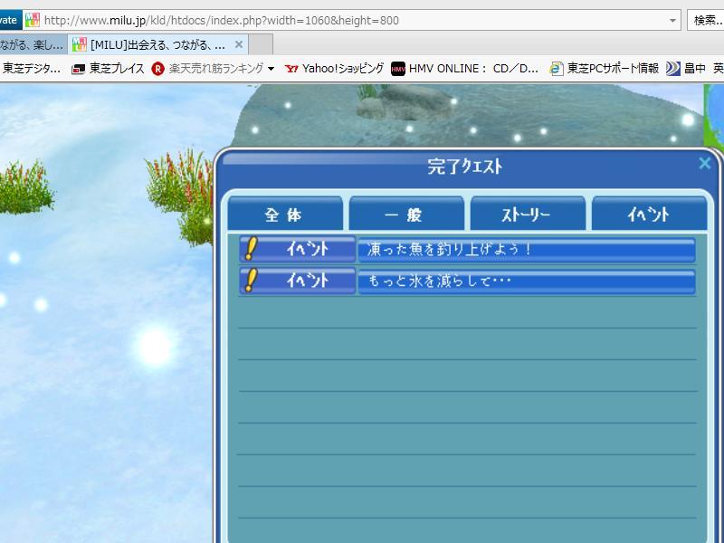Open quest もっと氷を減らして･･･
Image resolution: width=724 pixels, height=543 pixels.
527,281
